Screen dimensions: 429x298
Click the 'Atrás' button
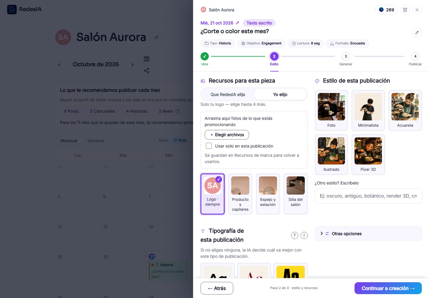click(x=217, y=288)
